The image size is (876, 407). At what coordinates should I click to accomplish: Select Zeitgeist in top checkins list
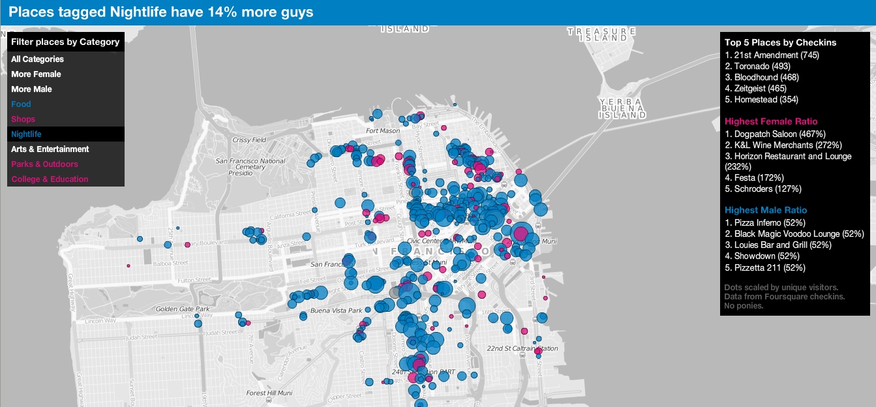755,89
